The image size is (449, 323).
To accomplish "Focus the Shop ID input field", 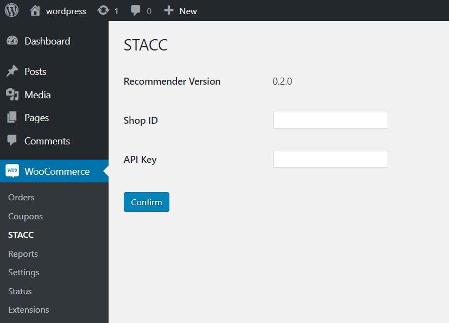I will pos(331,119).
